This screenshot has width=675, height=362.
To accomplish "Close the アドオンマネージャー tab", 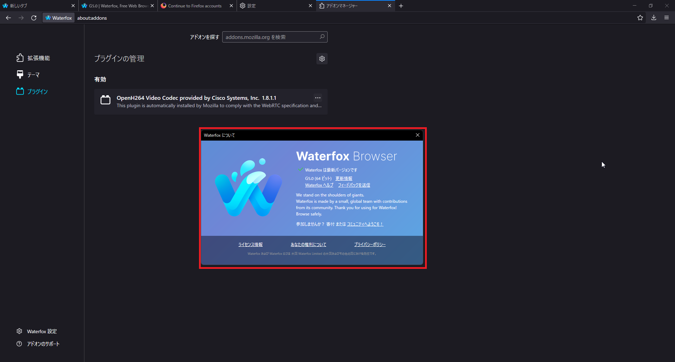I will [390, 6].
